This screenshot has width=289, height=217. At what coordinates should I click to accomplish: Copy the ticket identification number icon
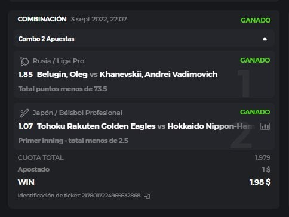(x=147, y=196)
